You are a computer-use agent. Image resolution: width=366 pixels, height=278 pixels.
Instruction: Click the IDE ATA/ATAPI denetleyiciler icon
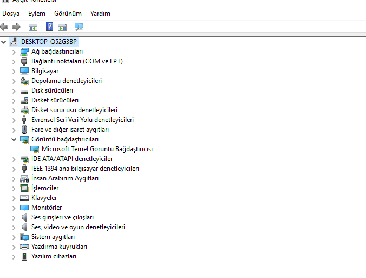coord(24,159)
